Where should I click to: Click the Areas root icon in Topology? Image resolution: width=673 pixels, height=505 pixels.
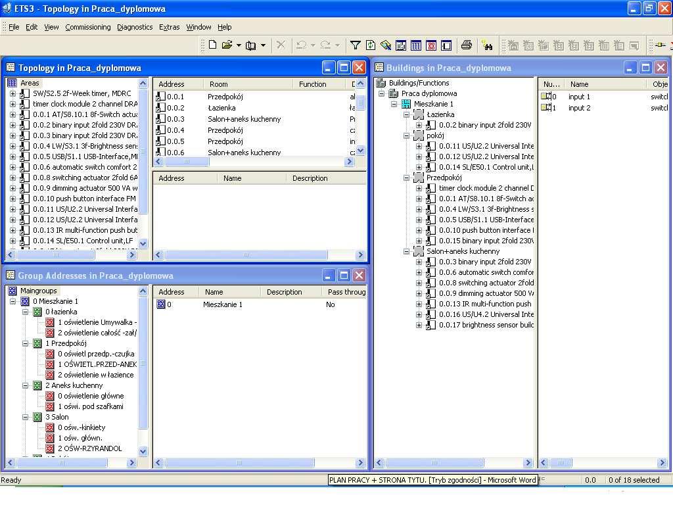tap(12, 83)
